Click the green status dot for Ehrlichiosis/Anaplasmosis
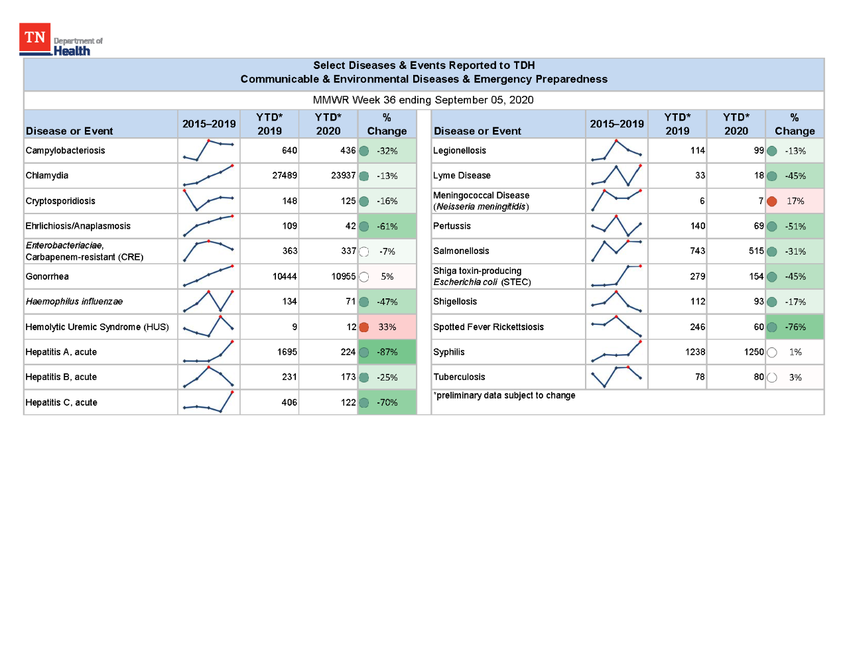This screenshot has width=849, height=655. coord(364,227)
